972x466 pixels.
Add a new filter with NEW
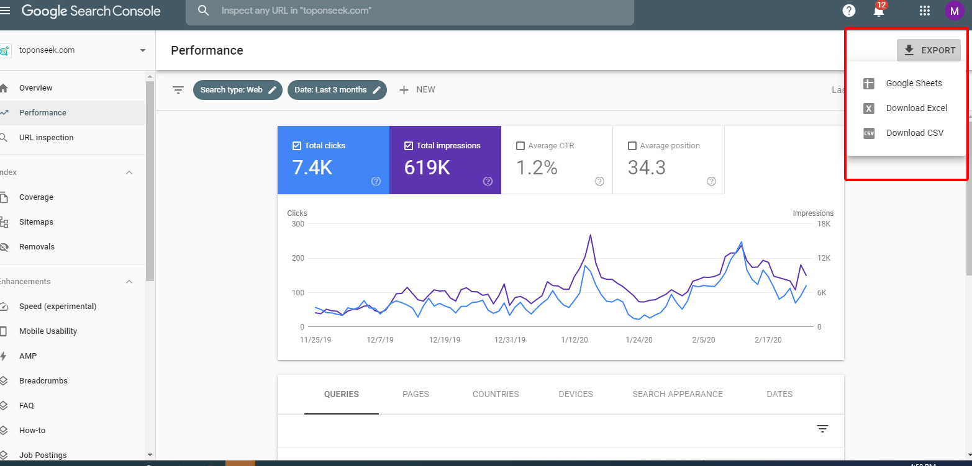tap(417, 90)
